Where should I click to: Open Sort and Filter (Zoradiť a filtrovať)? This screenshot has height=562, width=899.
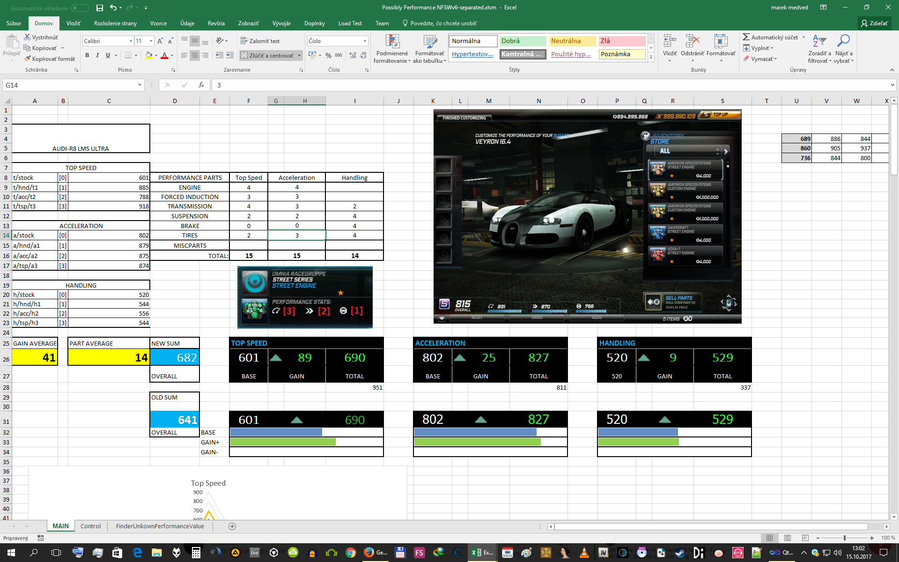click(x=819, y=49)
